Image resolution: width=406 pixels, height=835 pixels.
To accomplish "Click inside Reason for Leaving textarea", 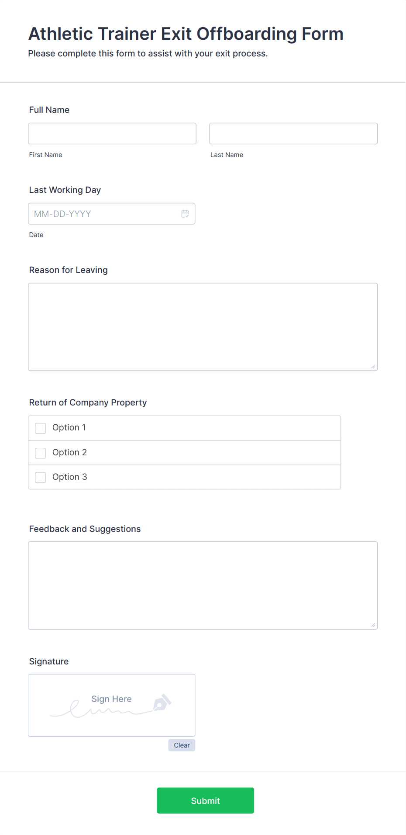I will click(203, 327).
